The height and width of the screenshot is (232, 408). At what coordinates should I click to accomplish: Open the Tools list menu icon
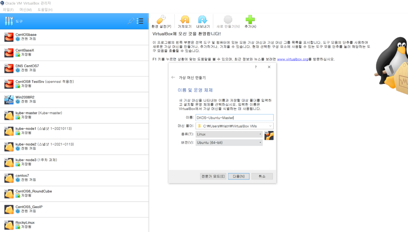point(140,21)
